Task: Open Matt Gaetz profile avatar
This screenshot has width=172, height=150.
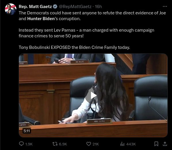Action: coord(11,9)
